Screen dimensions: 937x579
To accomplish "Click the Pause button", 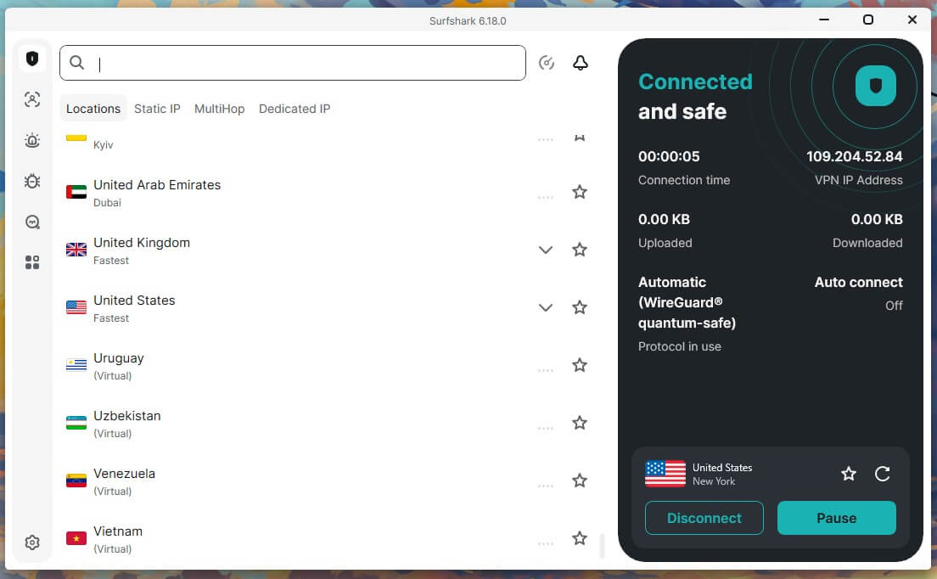I will tap(837, 518).
